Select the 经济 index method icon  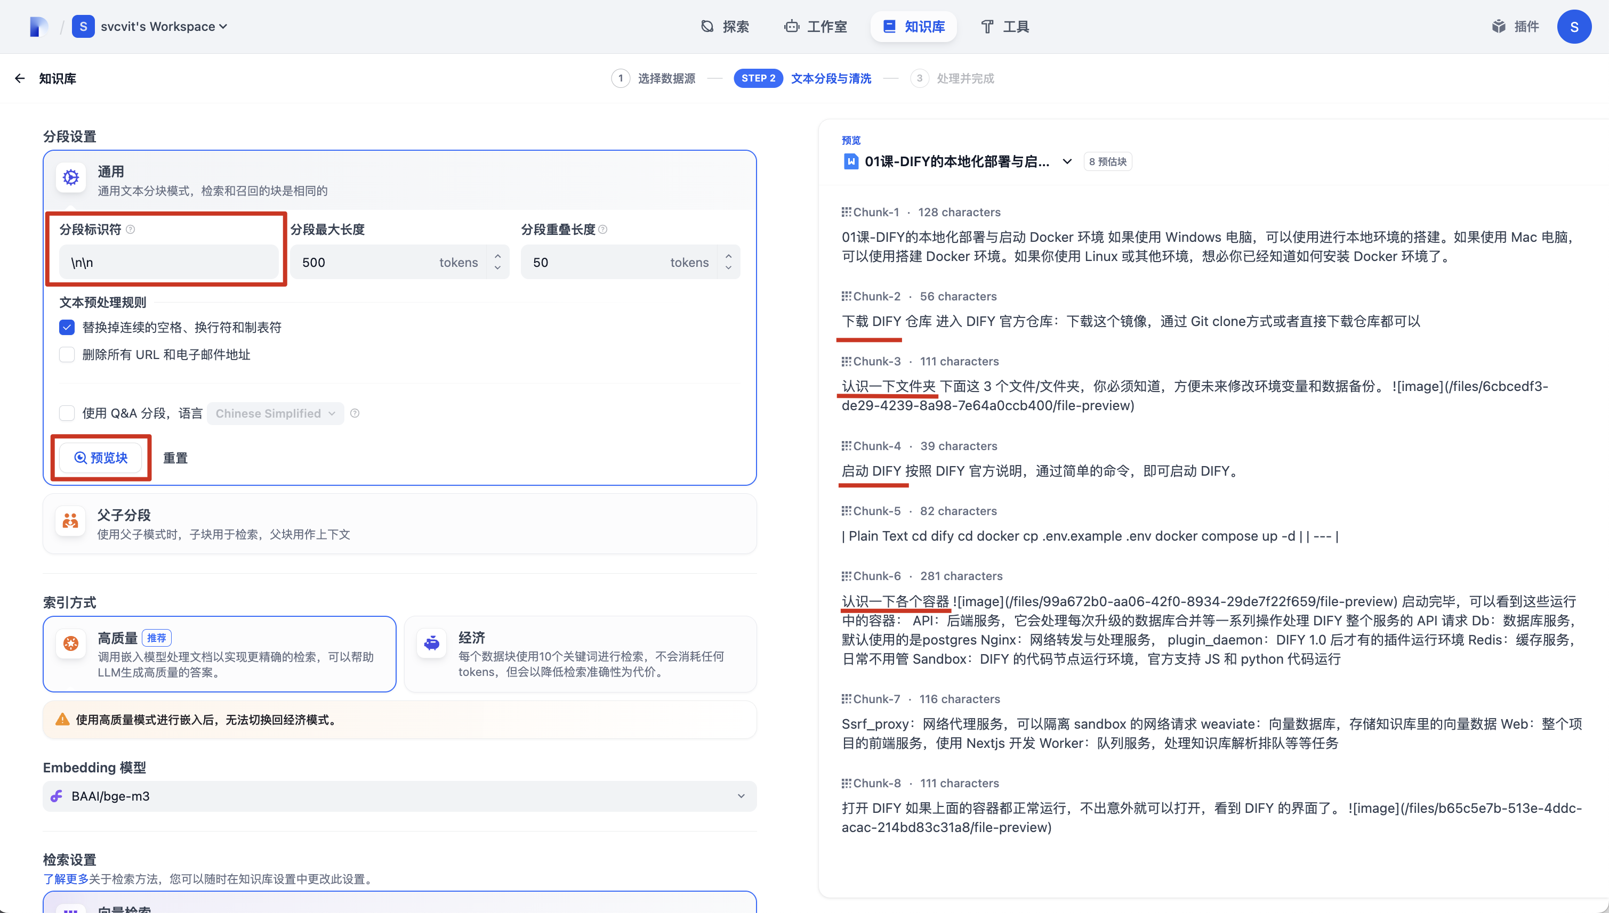pos(432,643)
